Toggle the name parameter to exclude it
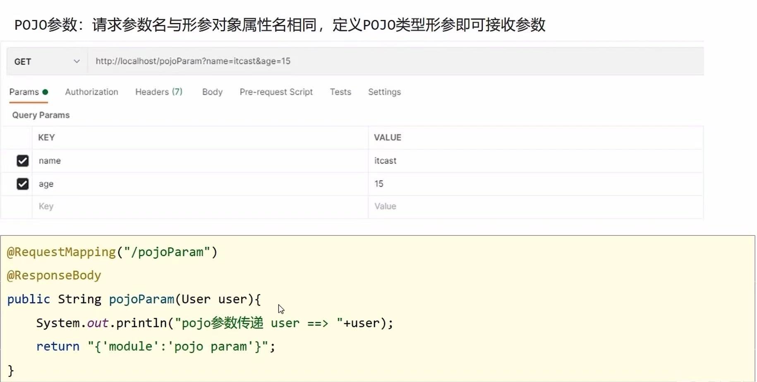Viewport: 757px width, 382px height. [22, 161]
